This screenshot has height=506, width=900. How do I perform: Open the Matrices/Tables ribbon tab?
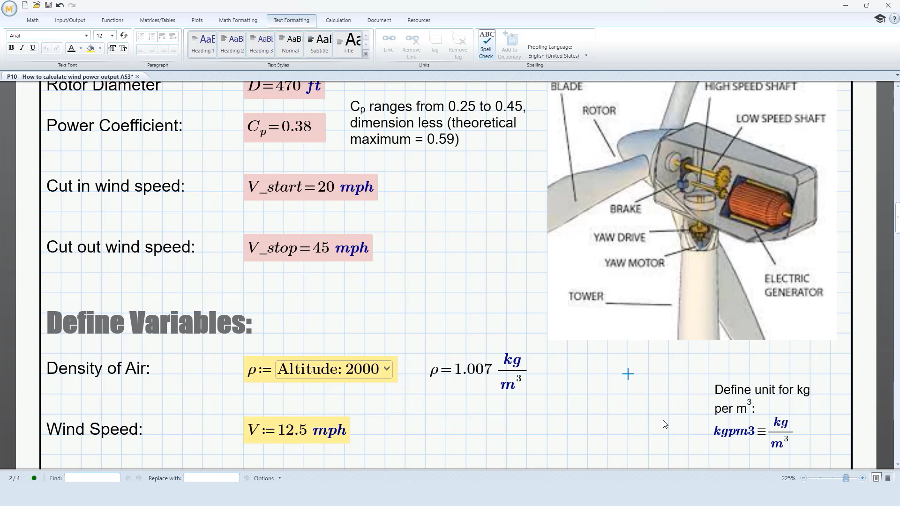pos(157,20)
